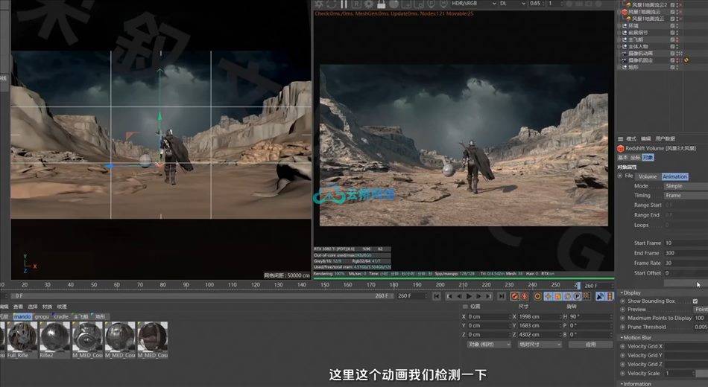Click the Start Frame field
The width and height of the screenshot is (708, 387).
(x=686, y=243)
